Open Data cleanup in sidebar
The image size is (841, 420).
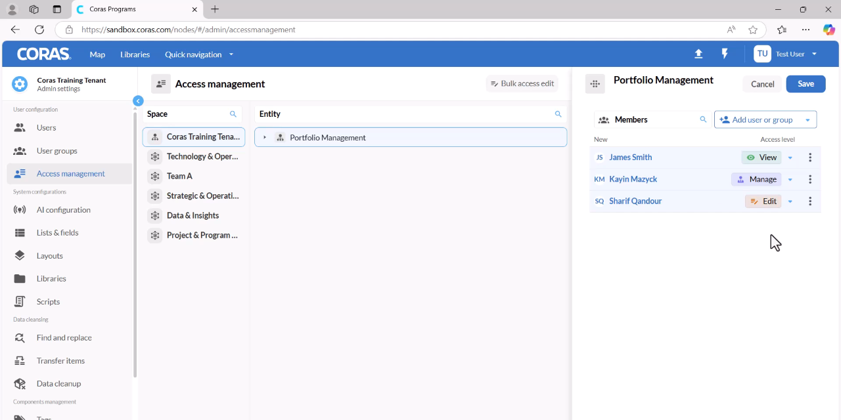coord(70,384)
